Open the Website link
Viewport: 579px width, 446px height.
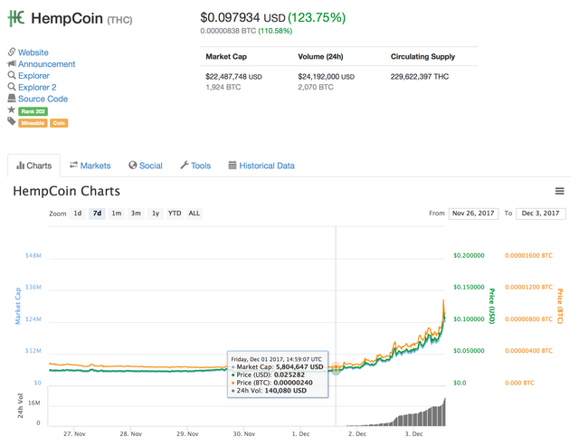click(33, 52)
